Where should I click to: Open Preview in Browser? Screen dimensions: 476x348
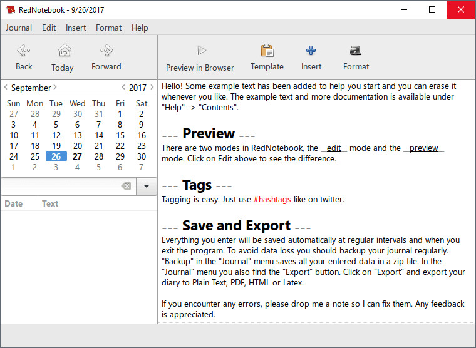(x=201, y=51)
